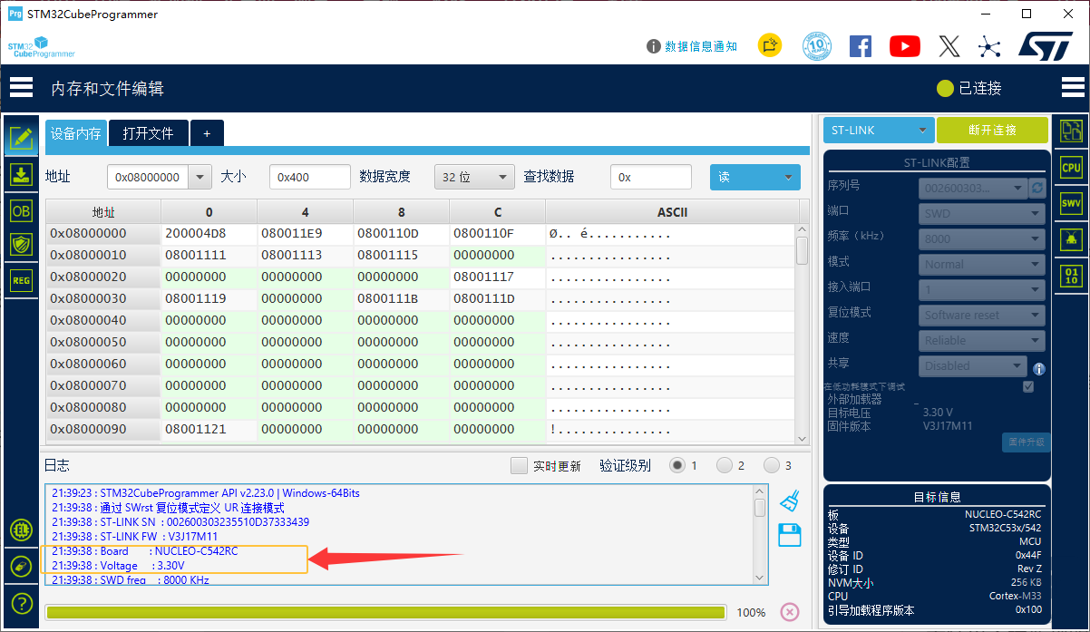Open the electronic beetle log icon
This screenshot has width=1090, height=632.
tap(21, 566)
